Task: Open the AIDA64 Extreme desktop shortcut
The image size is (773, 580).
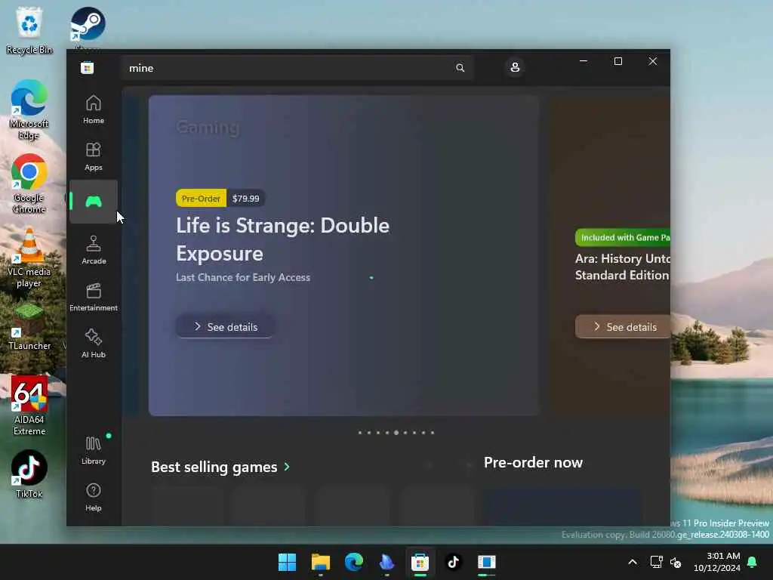Action: click(x=29, y=406)
